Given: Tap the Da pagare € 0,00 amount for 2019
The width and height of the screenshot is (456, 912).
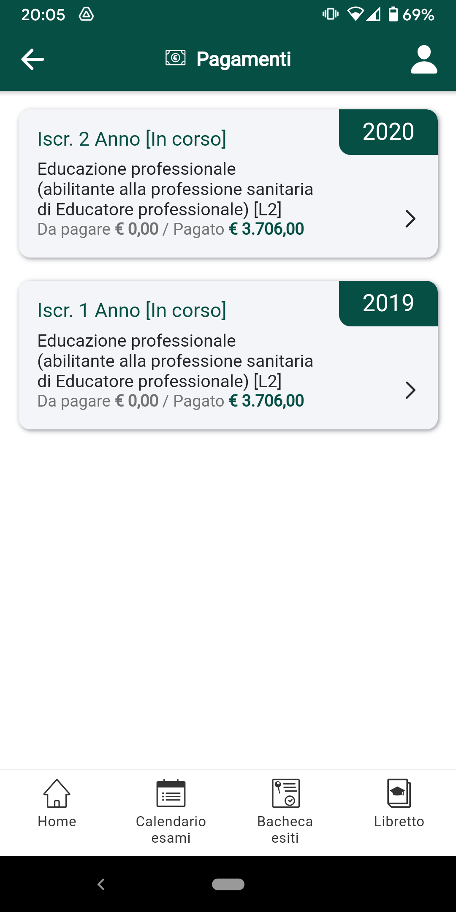Looking at the screenshot, I should click(98, 401).
